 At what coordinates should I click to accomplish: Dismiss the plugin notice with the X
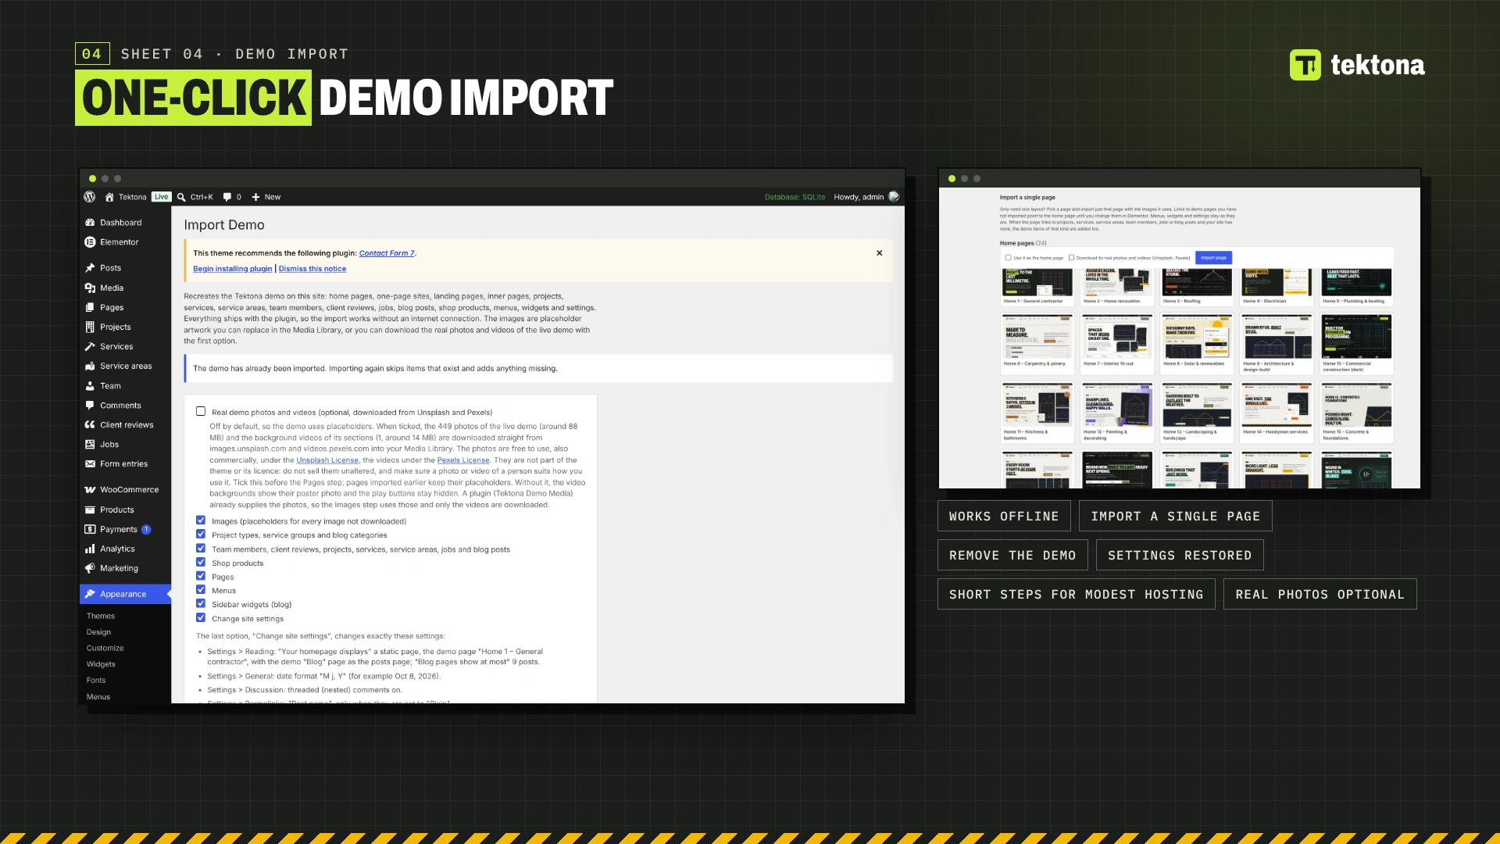(880, 253)
